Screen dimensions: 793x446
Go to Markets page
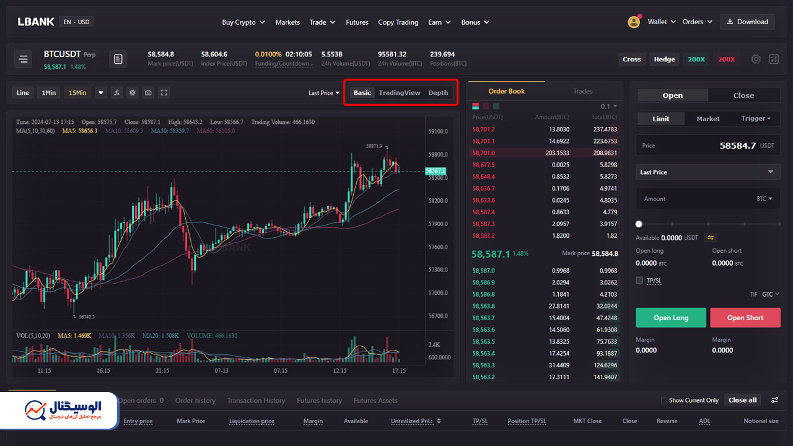tap(287, 22)
